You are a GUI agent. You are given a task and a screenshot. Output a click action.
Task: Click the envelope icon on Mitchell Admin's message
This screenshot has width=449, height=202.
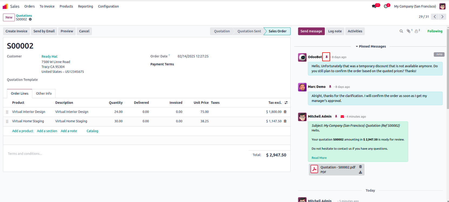(342, 117)
